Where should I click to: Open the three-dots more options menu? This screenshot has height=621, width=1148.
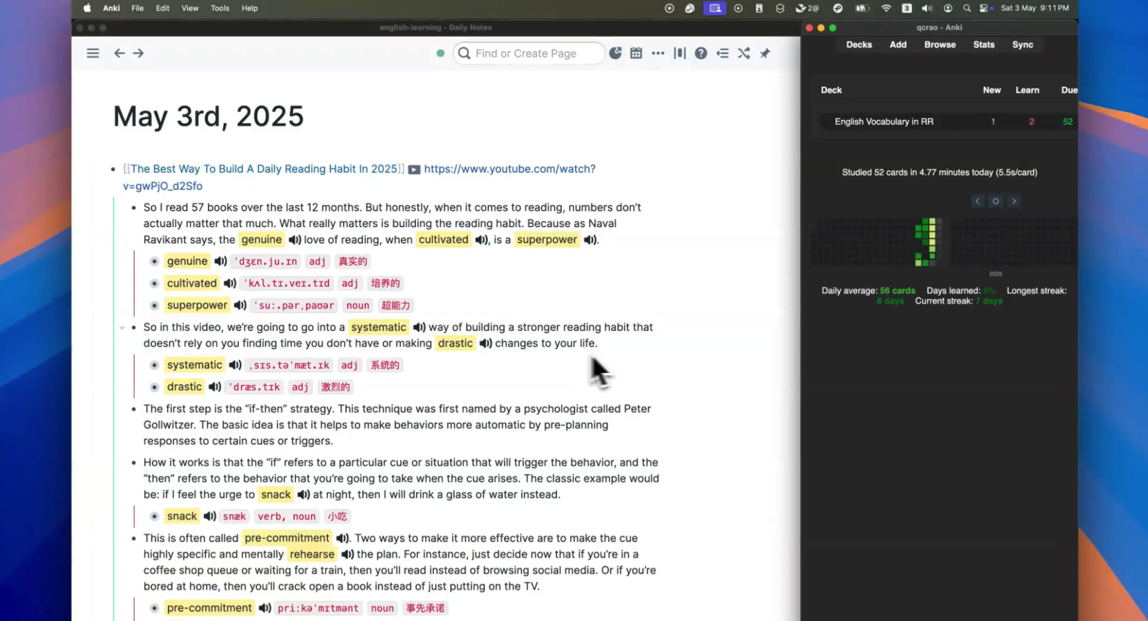tap(657, 53)
